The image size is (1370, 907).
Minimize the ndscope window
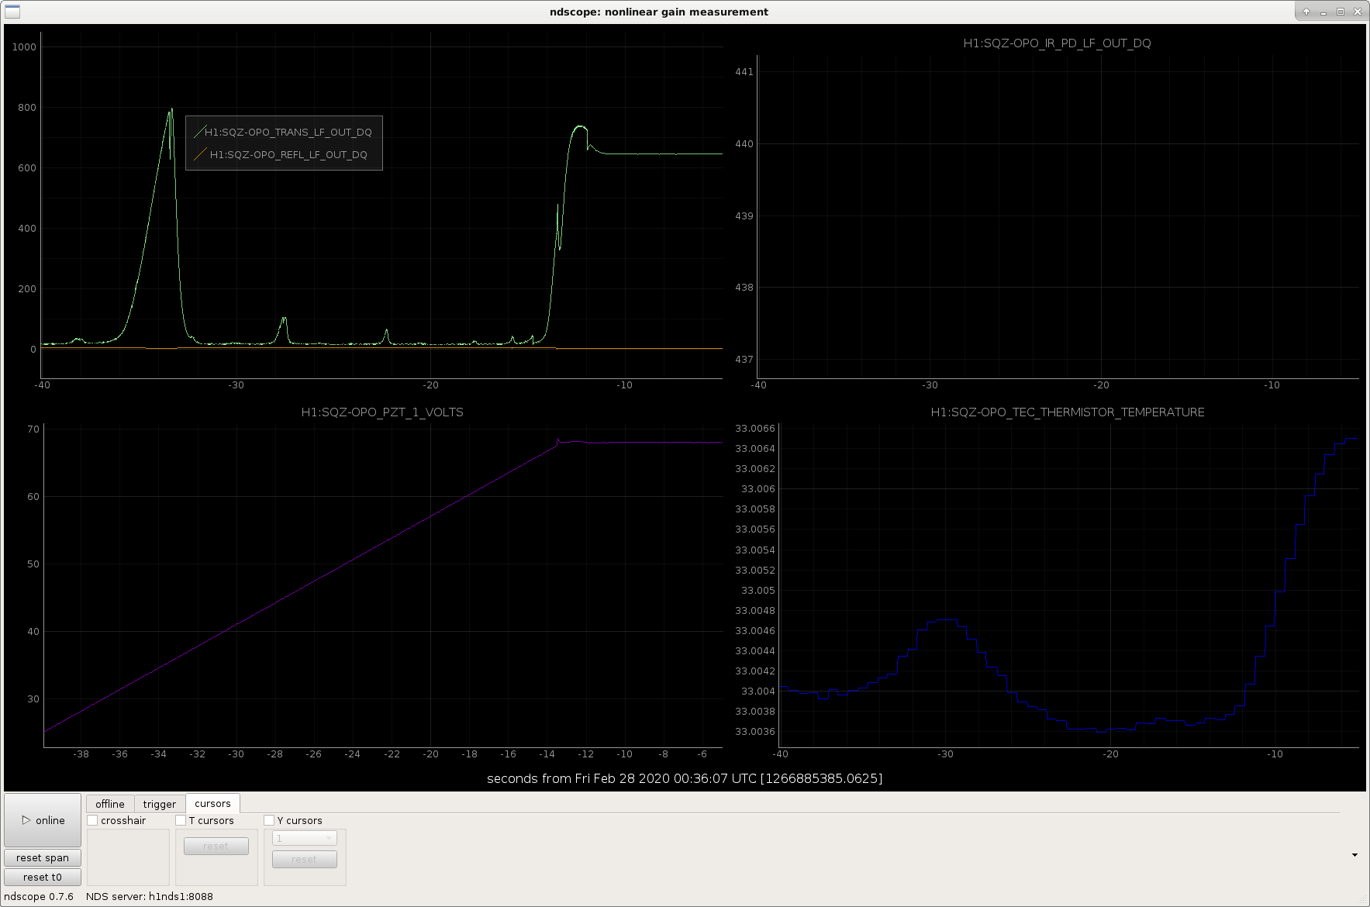pos(1323,12)
